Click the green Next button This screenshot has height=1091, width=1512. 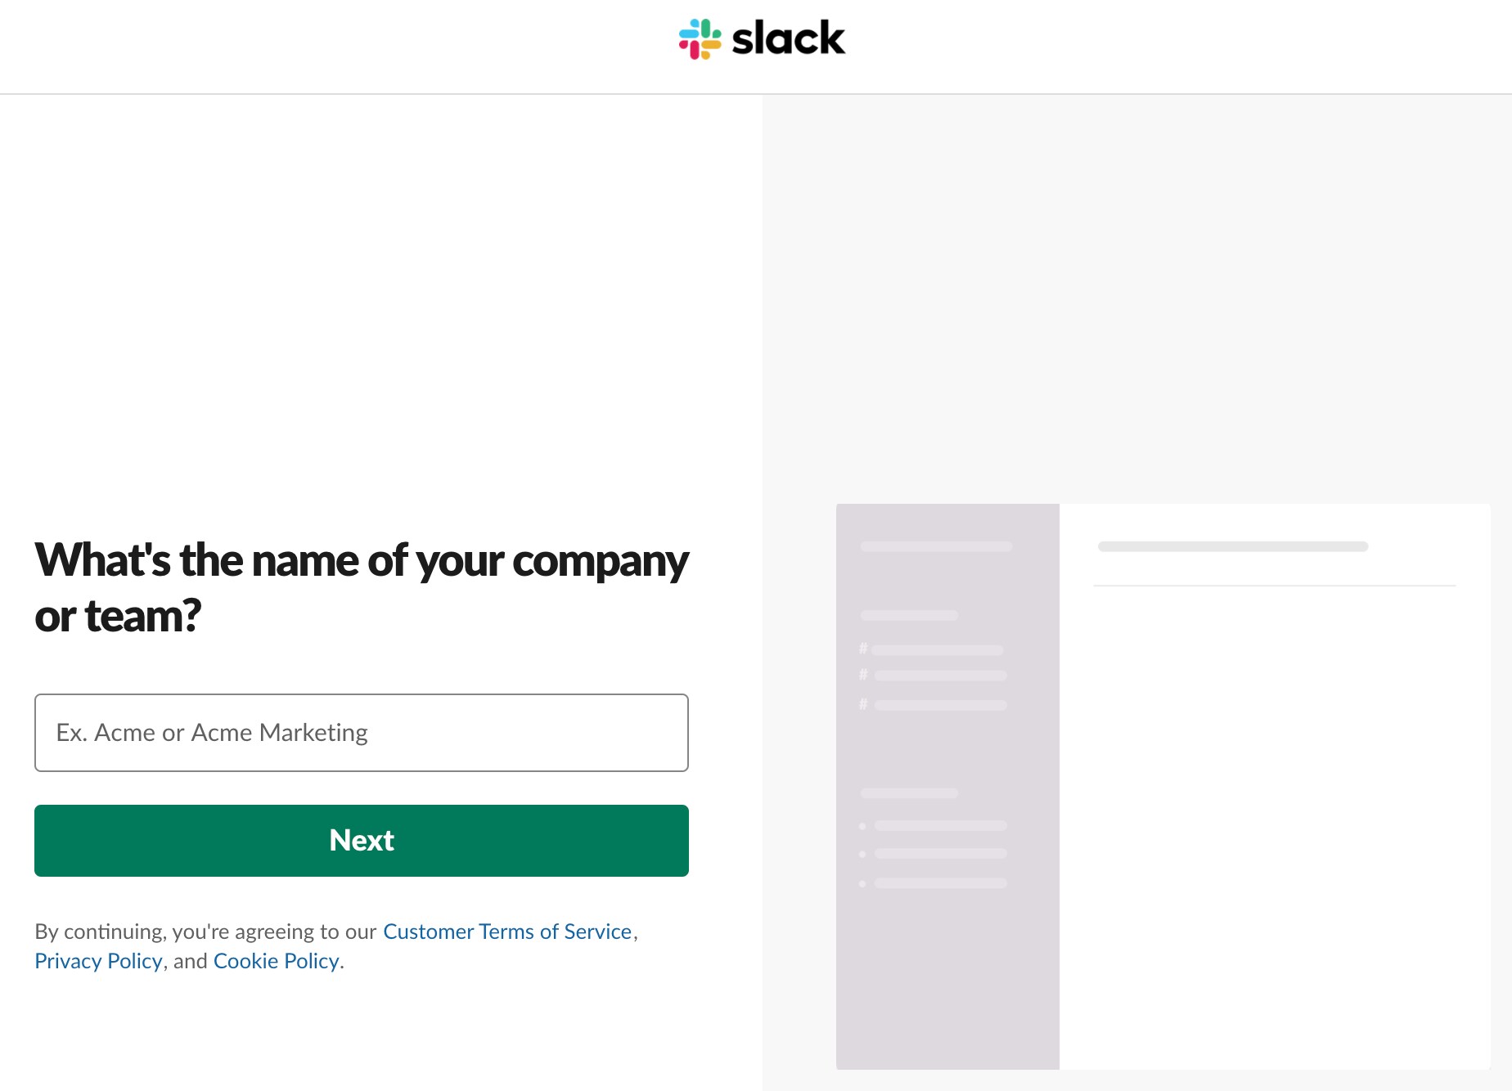(x=362, y=841)
